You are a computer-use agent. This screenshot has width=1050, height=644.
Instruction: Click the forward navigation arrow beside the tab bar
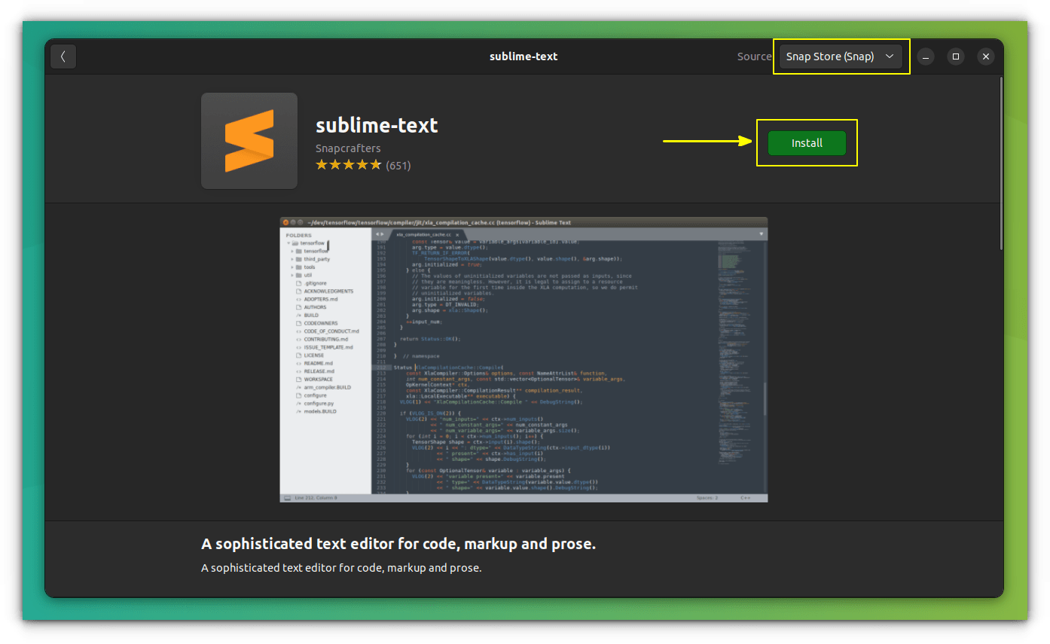point(383,234)
